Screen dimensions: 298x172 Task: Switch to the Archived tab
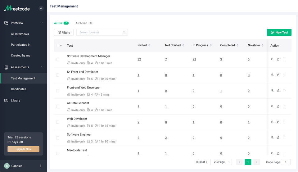(81, 23)
